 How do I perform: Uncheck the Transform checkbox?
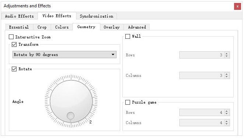coord(14,45)
